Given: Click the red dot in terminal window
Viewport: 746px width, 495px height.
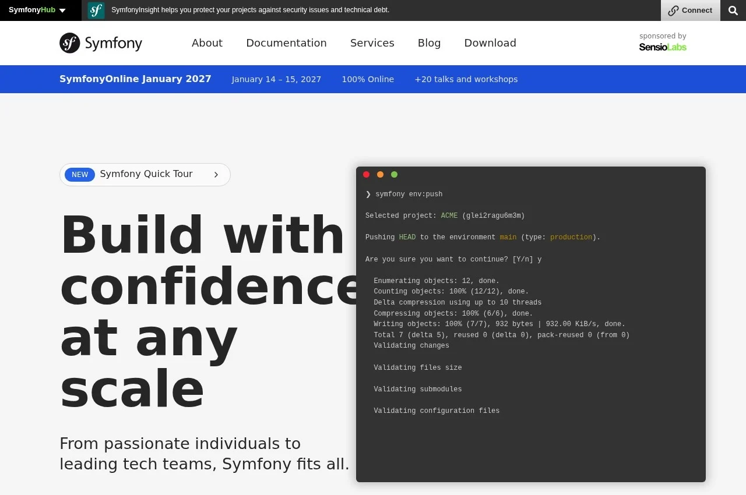Looking at the screenshot, I should (366, 175).
